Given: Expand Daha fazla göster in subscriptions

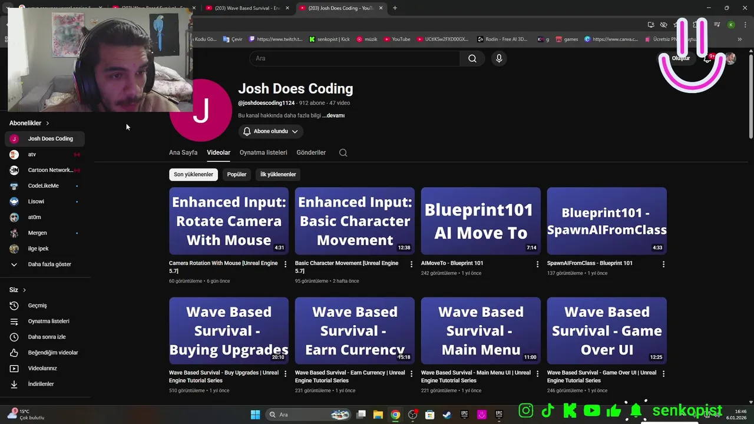Looking at the screenshot, I should [x=45, y=264].
